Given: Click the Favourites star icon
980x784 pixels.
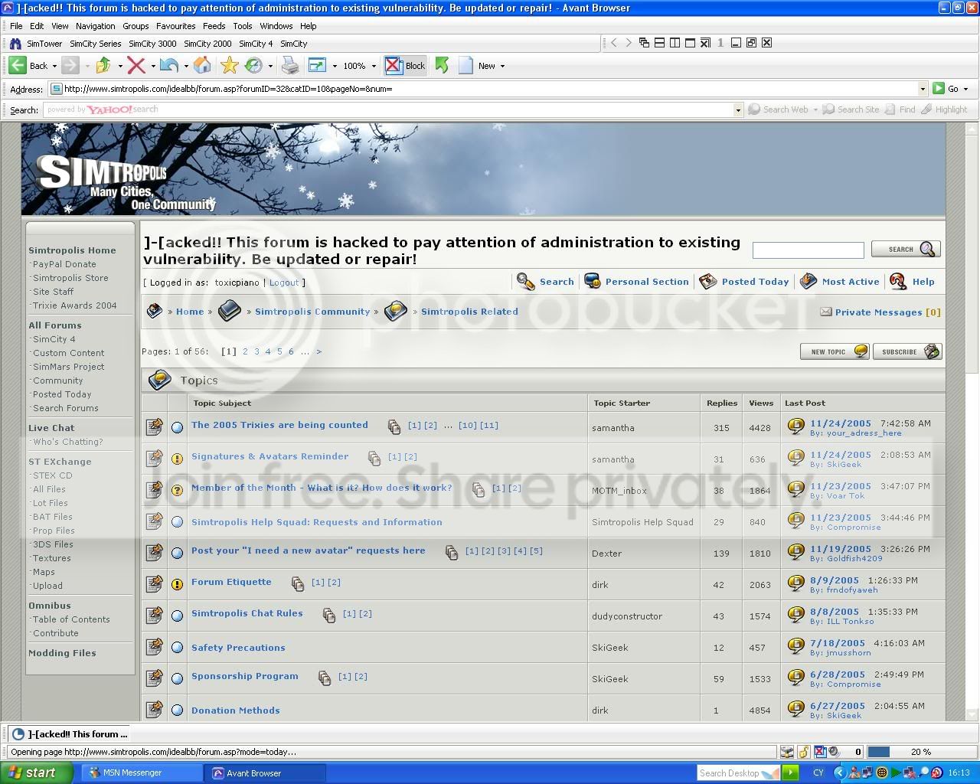Looking at the screenshot, I should [229, 66].
